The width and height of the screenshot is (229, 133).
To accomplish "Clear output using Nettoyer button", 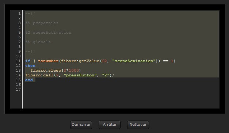I will (138, 125).
